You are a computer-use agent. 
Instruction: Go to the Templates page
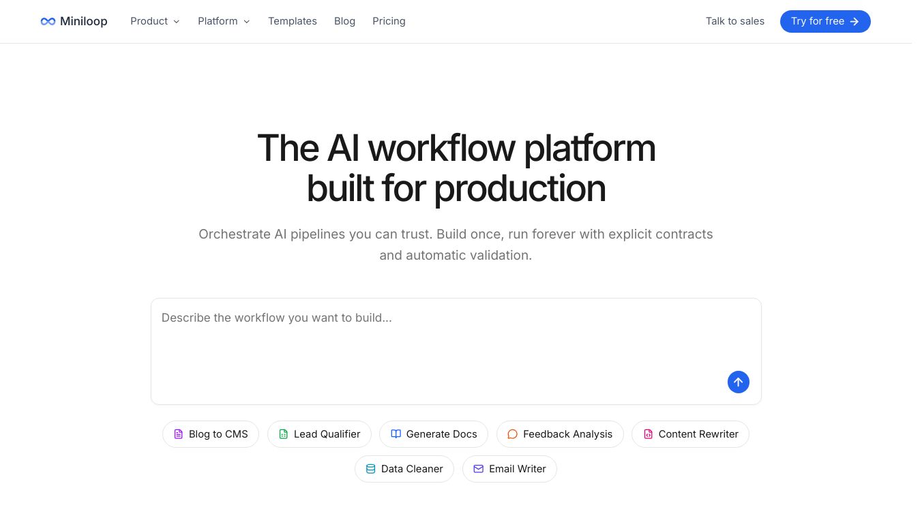(x=293, y=21)
